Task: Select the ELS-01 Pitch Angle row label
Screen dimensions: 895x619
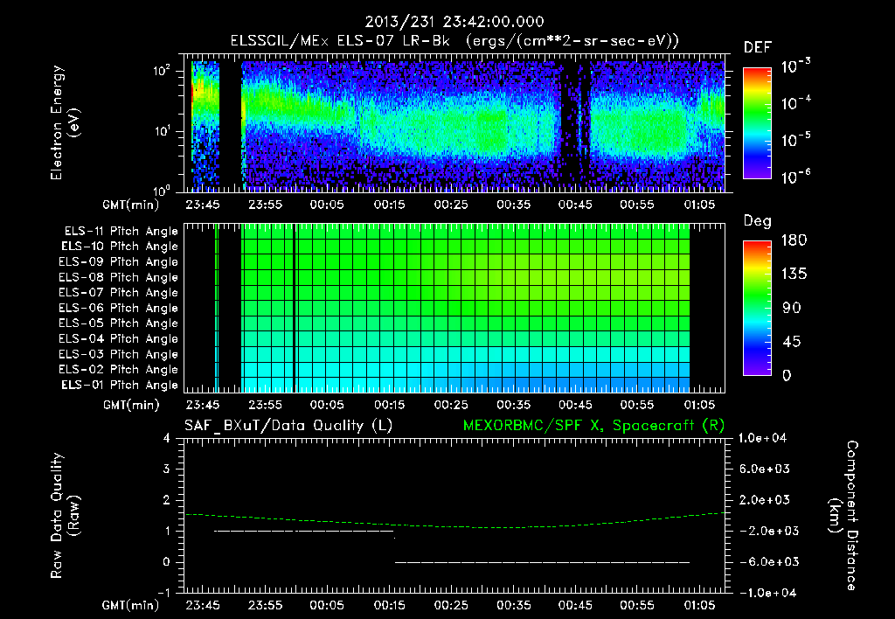Action: [120, 385]
